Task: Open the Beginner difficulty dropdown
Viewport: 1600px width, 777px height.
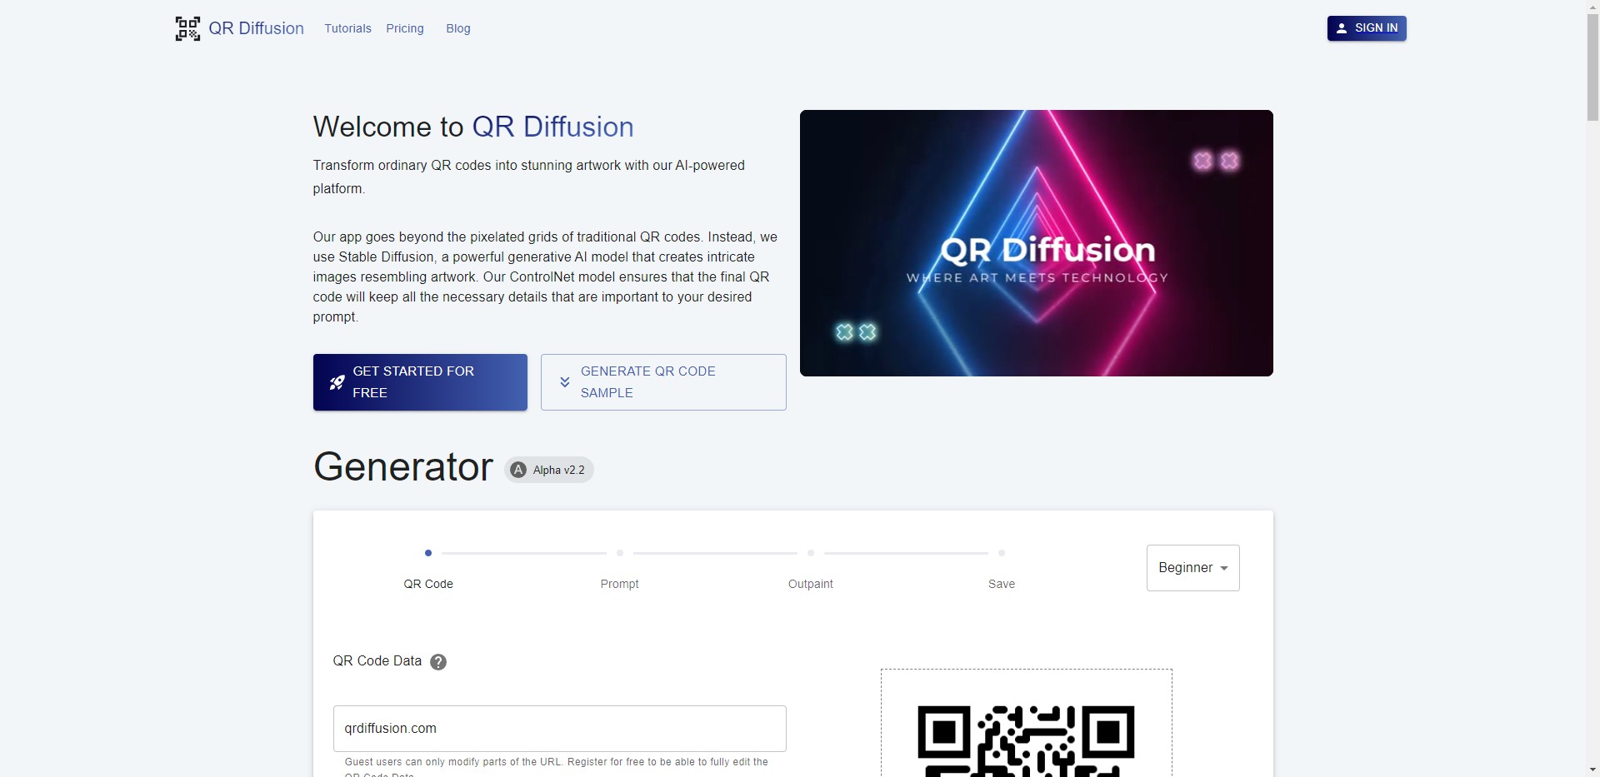Action: [x=1192, y=567]
